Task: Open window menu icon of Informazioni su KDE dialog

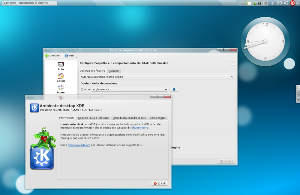Action: tap(28, 97)
